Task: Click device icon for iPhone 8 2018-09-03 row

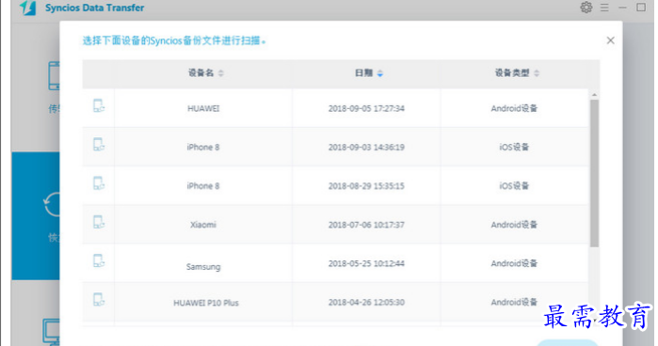Action: [99, 144]
